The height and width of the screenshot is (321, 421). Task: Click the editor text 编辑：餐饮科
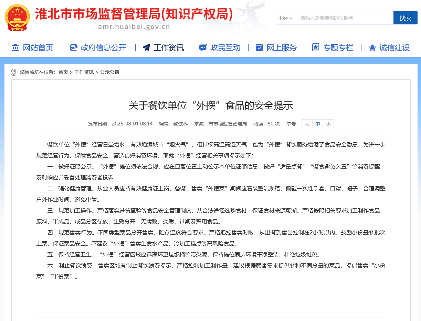(173, 124)
